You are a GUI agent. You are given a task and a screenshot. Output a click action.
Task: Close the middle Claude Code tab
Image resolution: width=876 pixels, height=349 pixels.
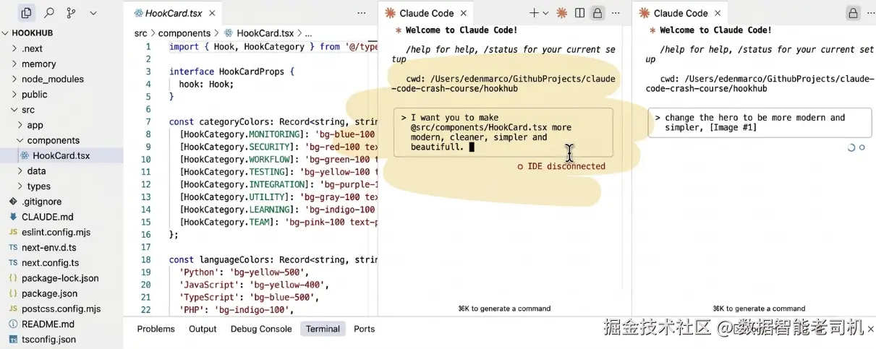point(464,13)
